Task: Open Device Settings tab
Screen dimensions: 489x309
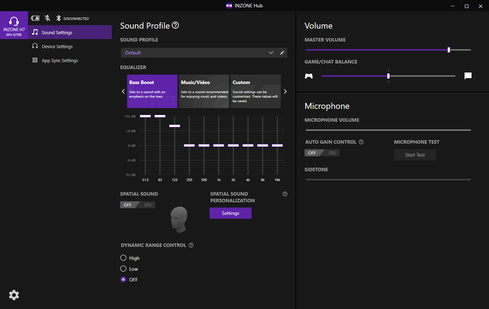Action: [70, 46]
